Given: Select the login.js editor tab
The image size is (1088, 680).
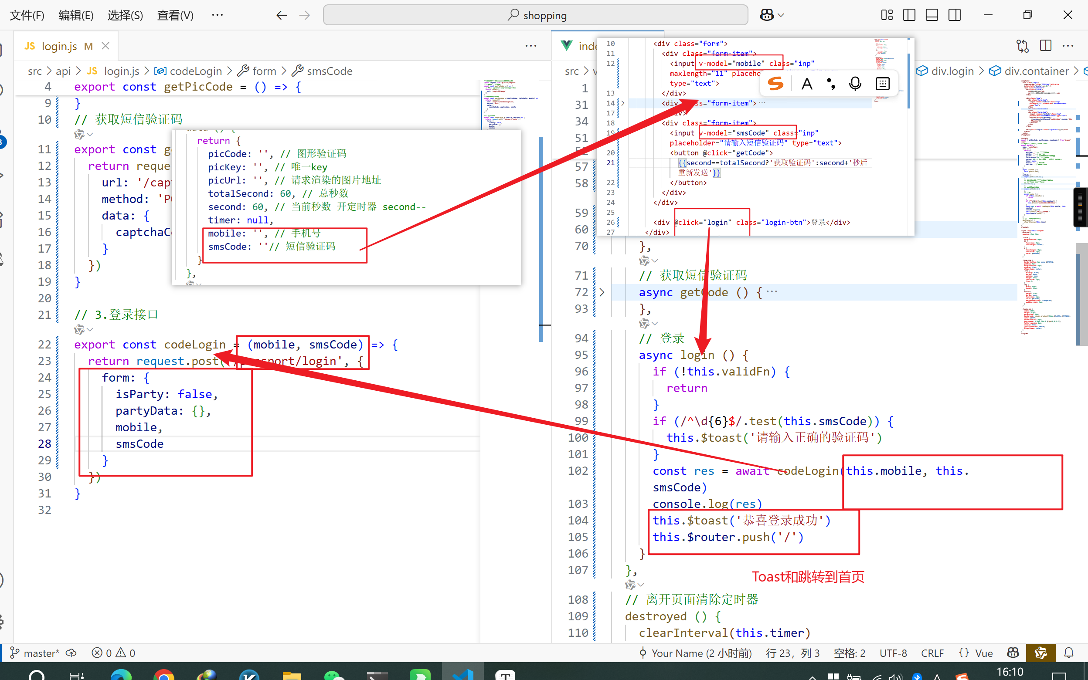Looking at the screenshot, I should tap(59, 46).
